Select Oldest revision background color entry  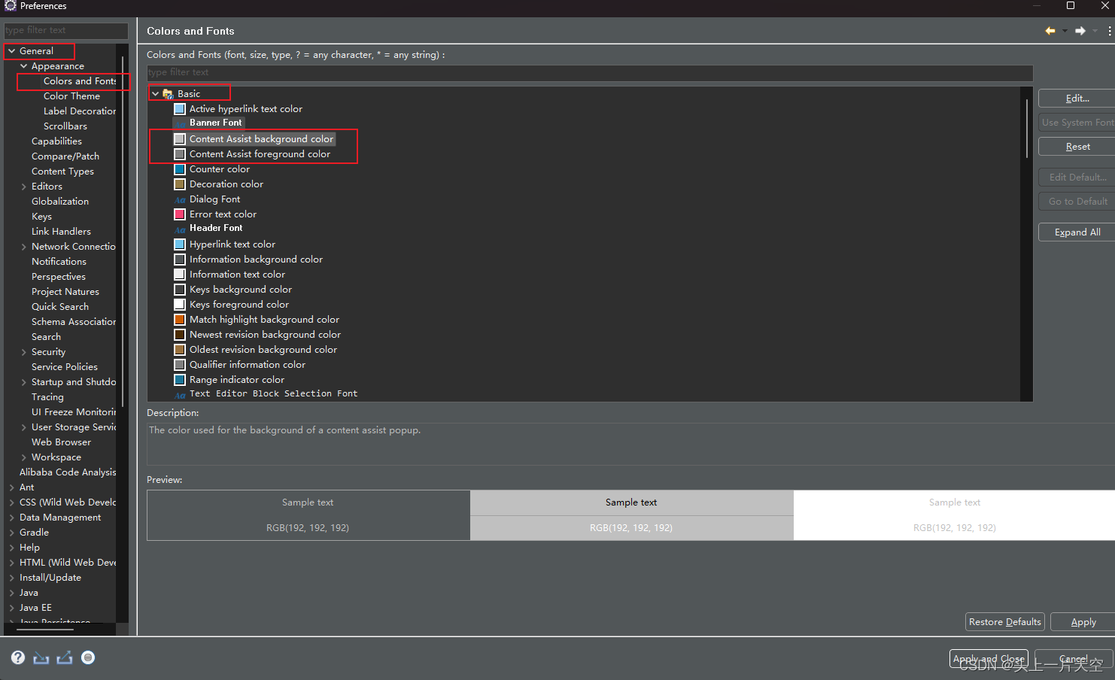tap(263, 350)
